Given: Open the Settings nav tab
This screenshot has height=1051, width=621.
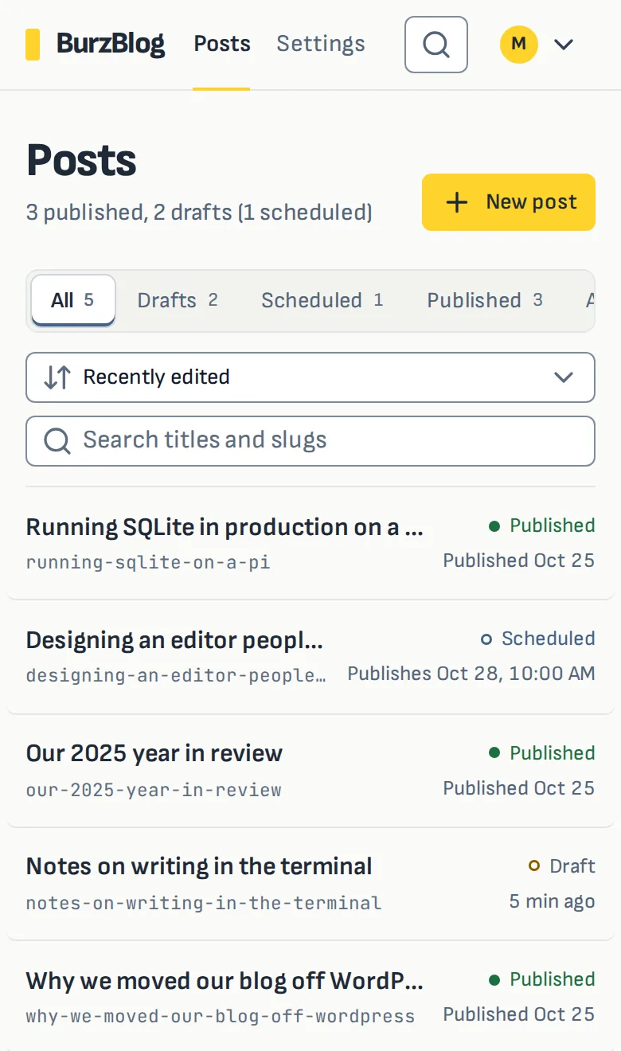Looking at the screenshot, I should (x=321, y=44).
